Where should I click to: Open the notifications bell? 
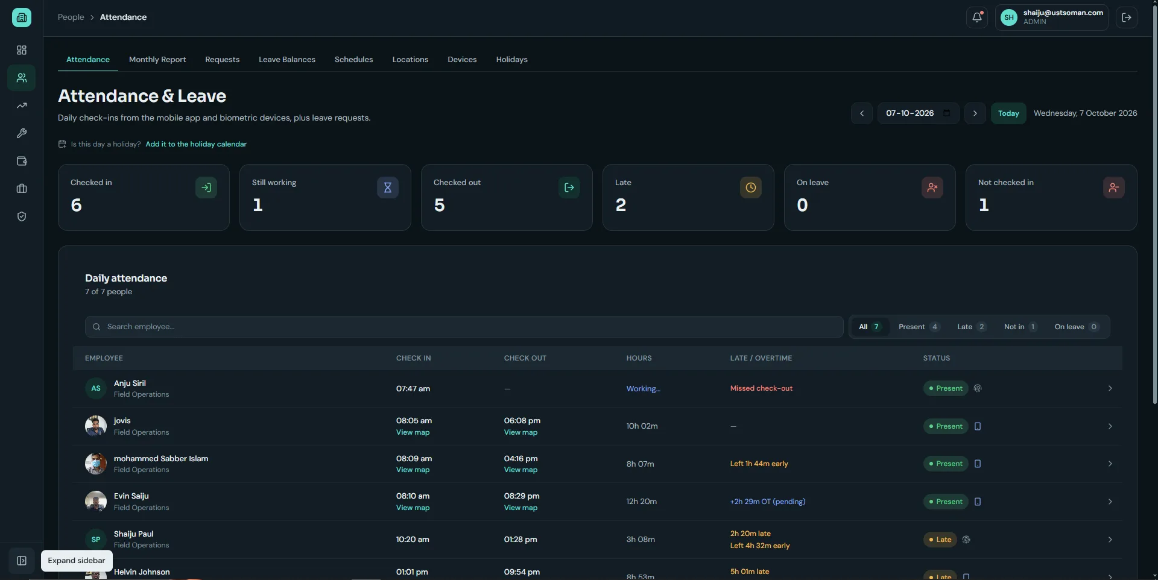tap(976, 17)
